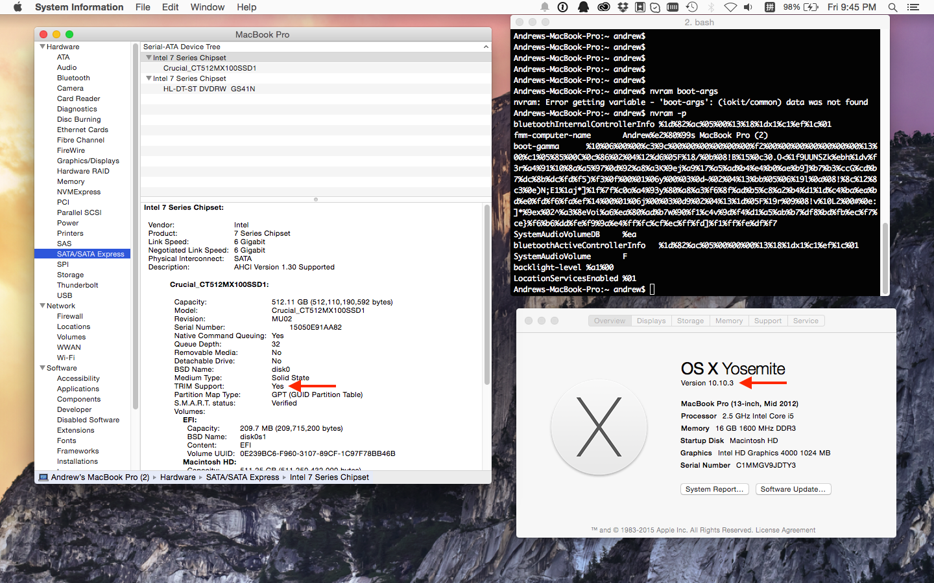Click the 1Password menu bar icon
This screenshot has width=934, height=583.
coord(563,7)
